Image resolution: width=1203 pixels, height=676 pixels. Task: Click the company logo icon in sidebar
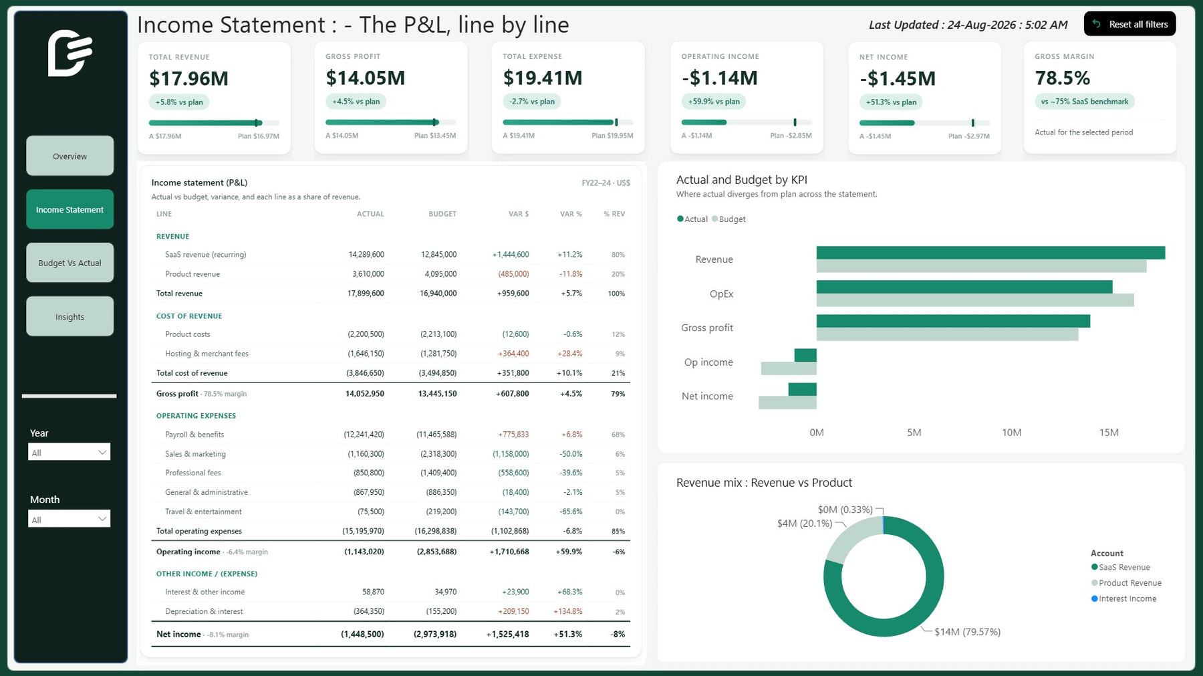(x=70, y=53)
